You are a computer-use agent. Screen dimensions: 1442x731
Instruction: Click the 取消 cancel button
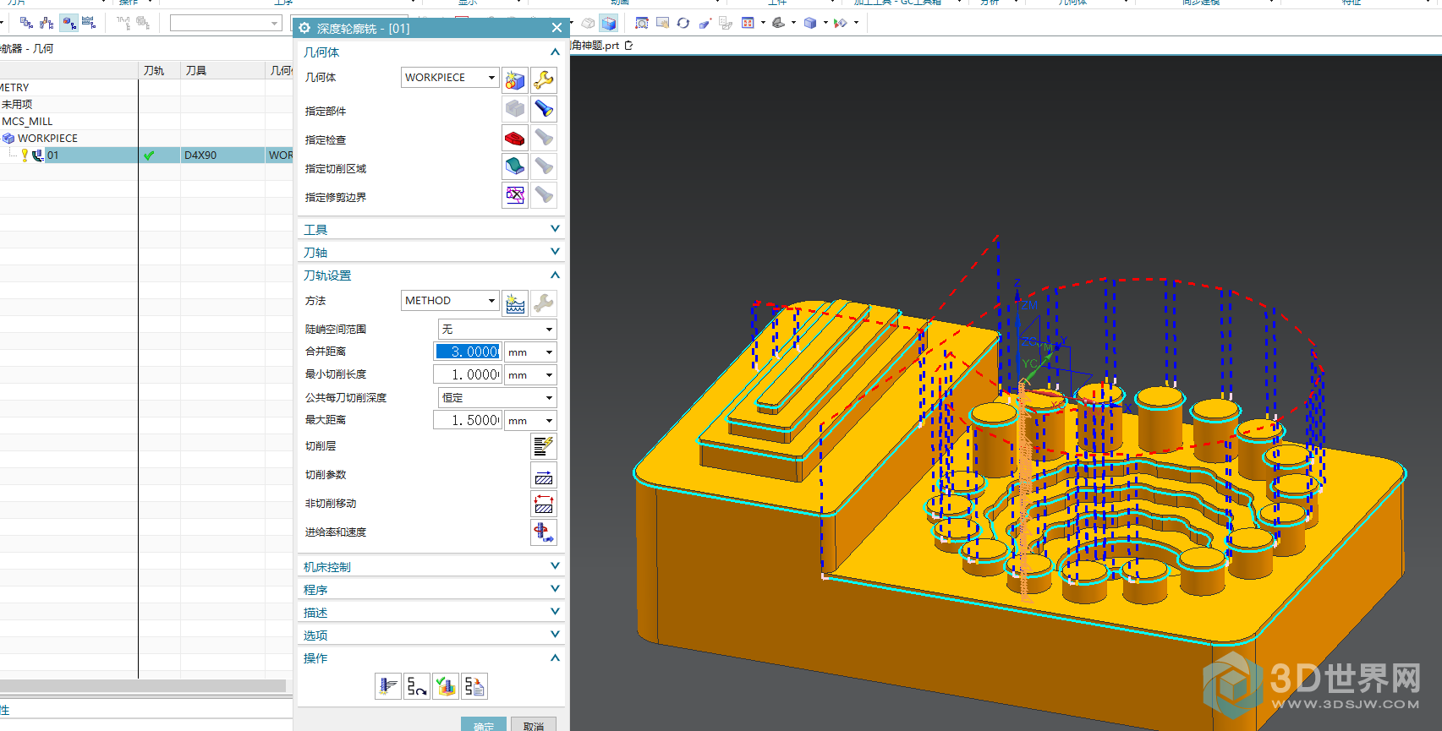coord(534,724)
